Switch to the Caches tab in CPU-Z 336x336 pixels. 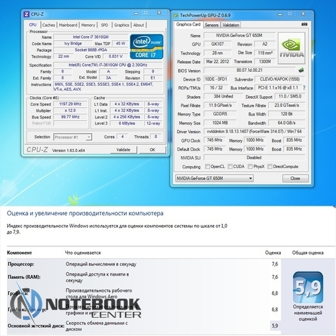[x=48, y=25]
